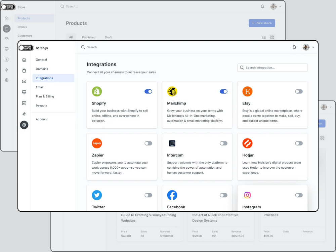Click notification bell in Store window
Screen dimensions: 336x252
[x=262, y=6]
